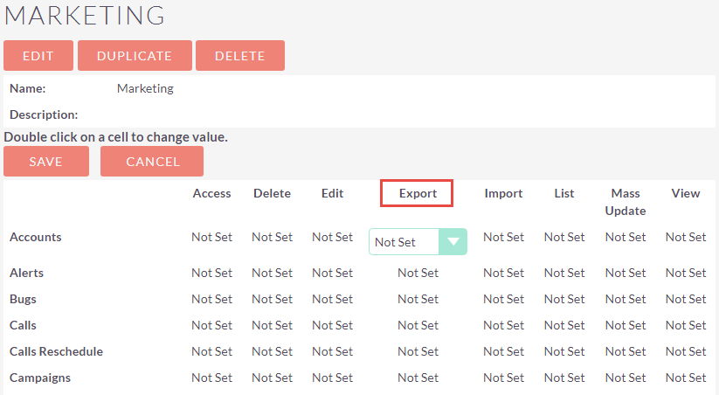Select the Accounts Access cell
Screen dimensions: 719x395
(211, 237)
